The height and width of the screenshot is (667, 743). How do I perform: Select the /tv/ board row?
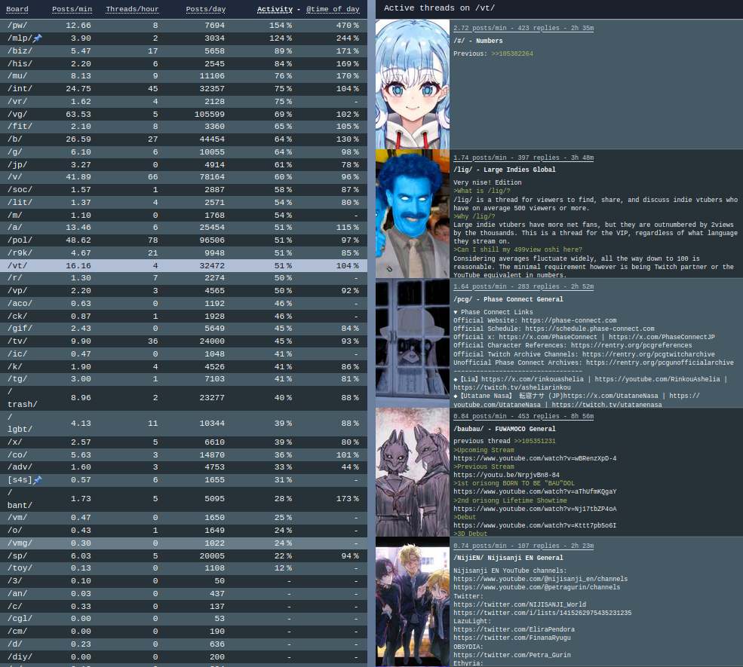(183, 341)
